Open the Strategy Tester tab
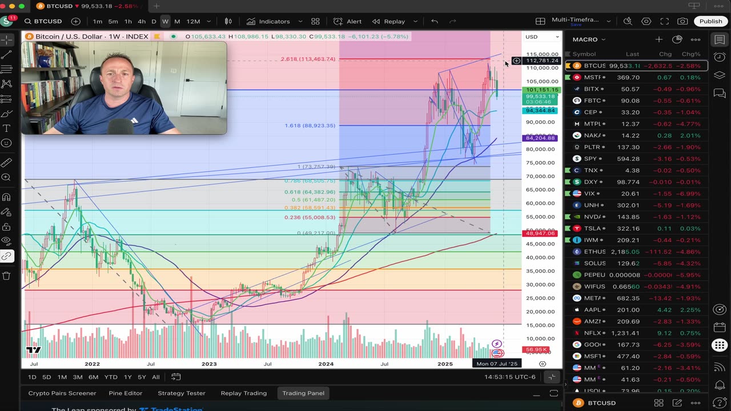This screenshot has height=411, width=731. 181,393
